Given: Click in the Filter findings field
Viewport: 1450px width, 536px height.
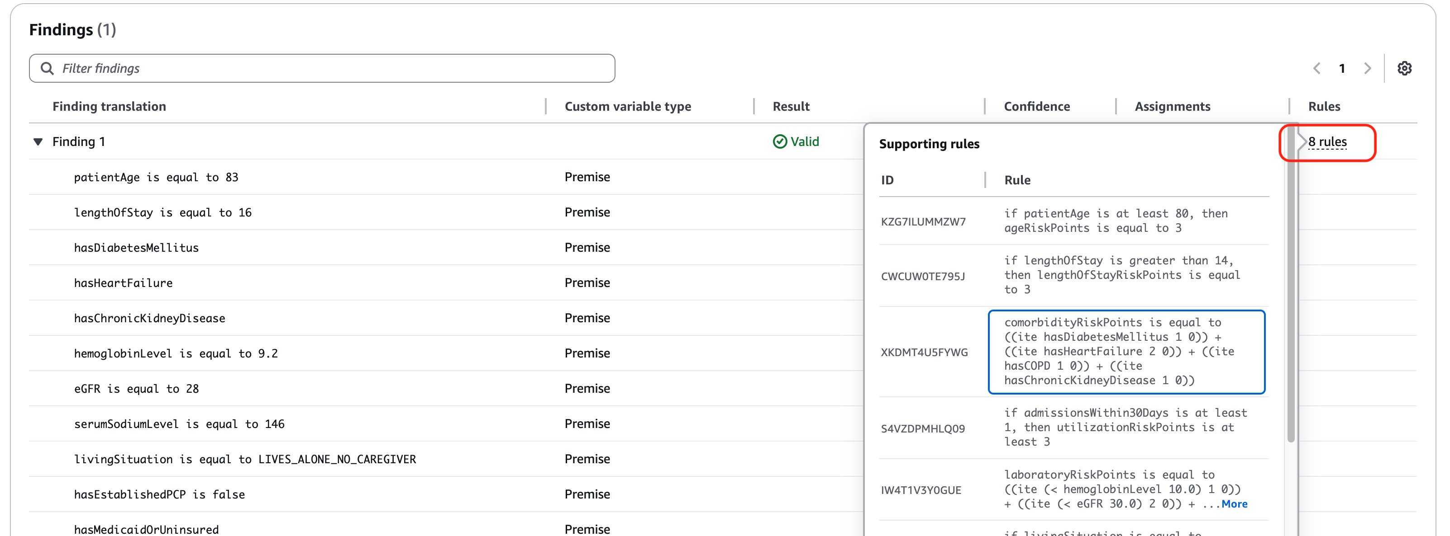Looking at the screenshot, I should point(338,69).
